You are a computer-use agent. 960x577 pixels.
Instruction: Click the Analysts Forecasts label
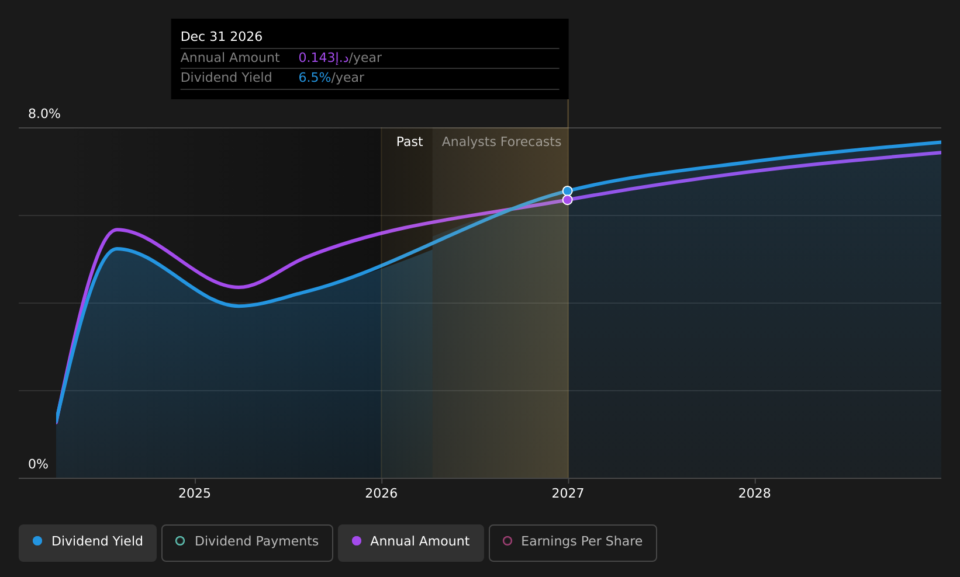[x=502, y=142]
